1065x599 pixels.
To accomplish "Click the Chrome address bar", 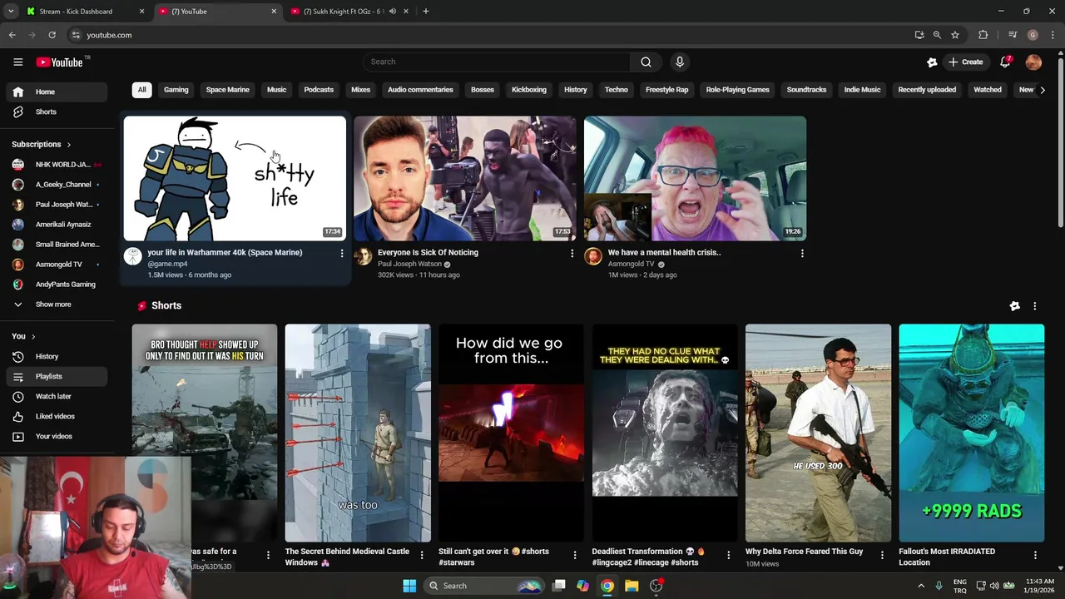I will (491, 35).
